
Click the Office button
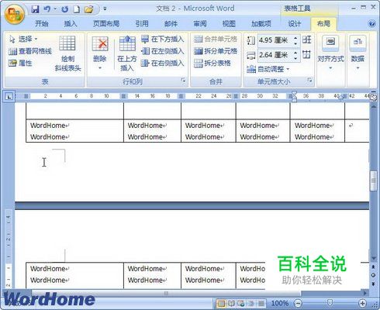pos(15,14)
